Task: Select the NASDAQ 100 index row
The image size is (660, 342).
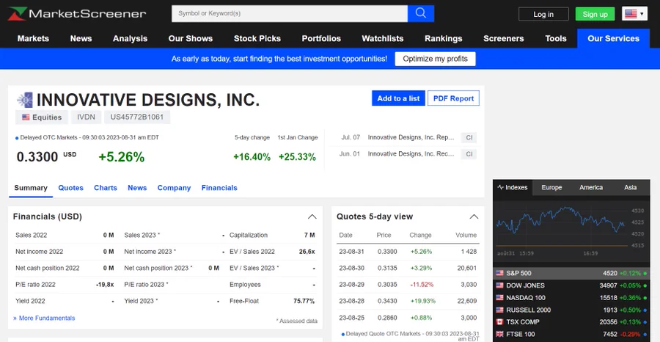Action: pyautogui.click(x=571, y=298)
